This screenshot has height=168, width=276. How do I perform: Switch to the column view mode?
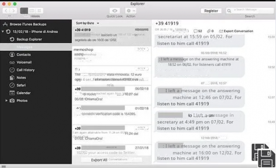click(x=31, y=11)
